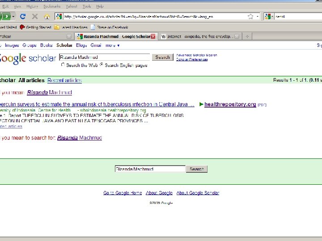Viewport: 322px width, 241px height.
Task: Click the green arrow beside healthrepository.org
Action: [201, 104]
